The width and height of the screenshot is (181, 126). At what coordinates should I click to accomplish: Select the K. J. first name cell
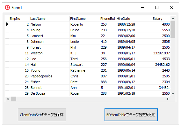(x=85, y=53)
